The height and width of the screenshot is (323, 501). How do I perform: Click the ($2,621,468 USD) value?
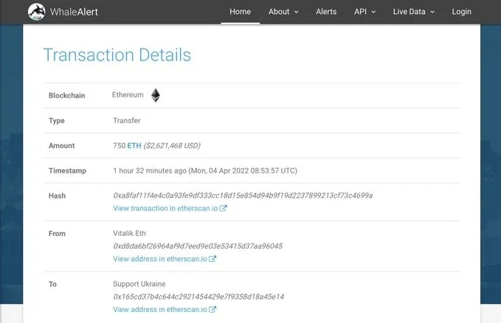click(172, 146)
